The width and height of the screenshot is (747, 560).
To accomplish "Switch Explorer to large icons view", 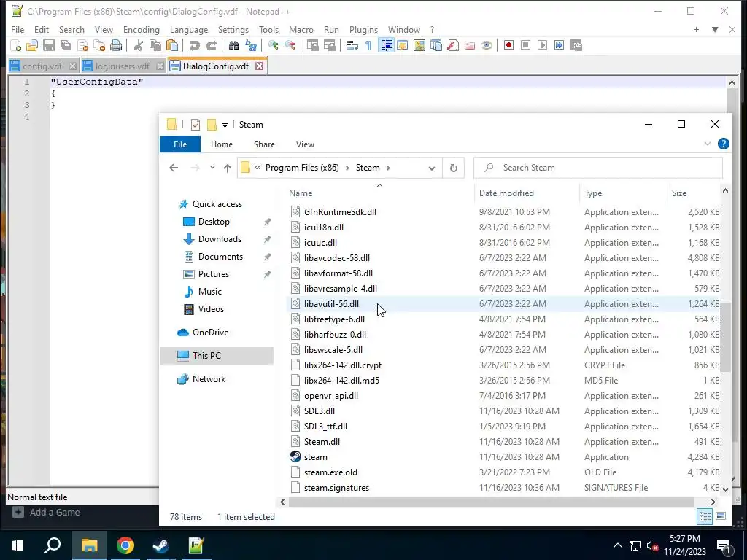I will point(721,517).
